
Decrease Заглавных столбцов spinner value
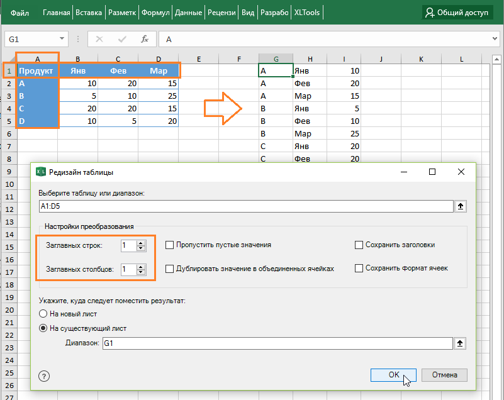[141, 272]
